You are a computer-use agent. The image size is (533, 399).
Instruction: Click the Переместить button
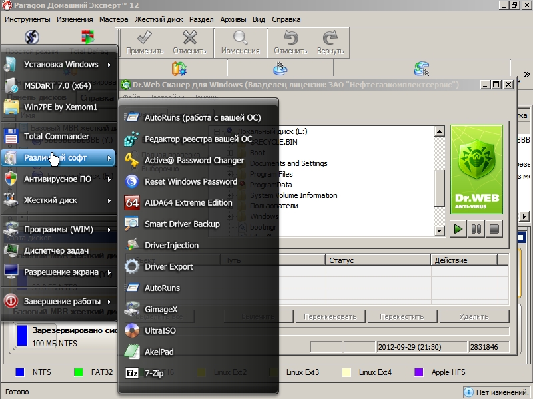point(402,316)
